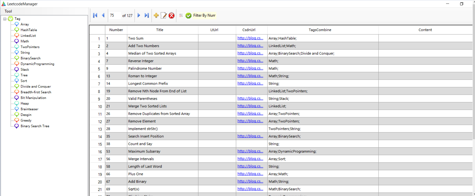
Task: Select Breadth-first Search tag
Action: pyautogui.click(x=36, y=92)
